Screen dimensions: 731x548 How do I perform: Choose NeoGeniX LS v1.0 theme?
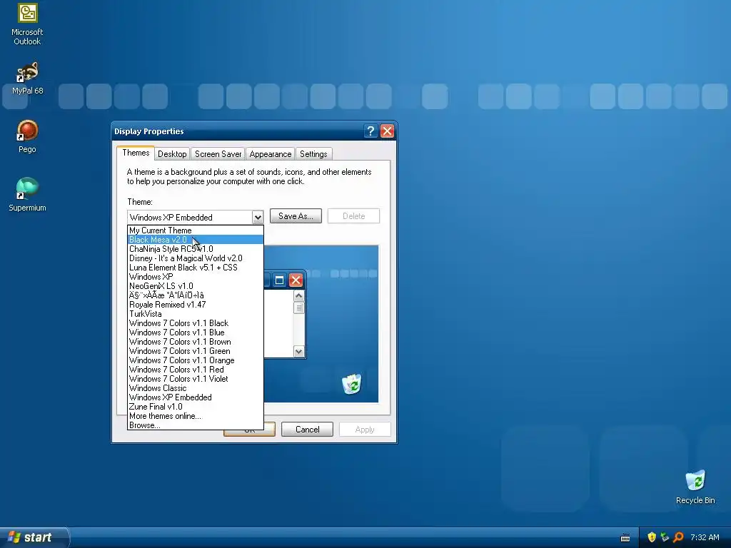[x=196, y=286]
